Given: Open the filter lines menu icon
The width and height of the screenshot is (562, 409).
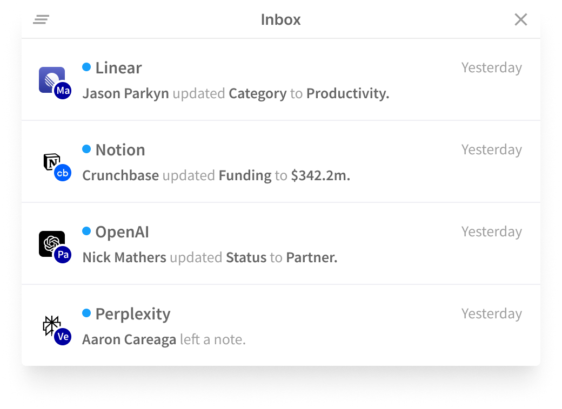Looking at the screenshot, I should [41, 20].
